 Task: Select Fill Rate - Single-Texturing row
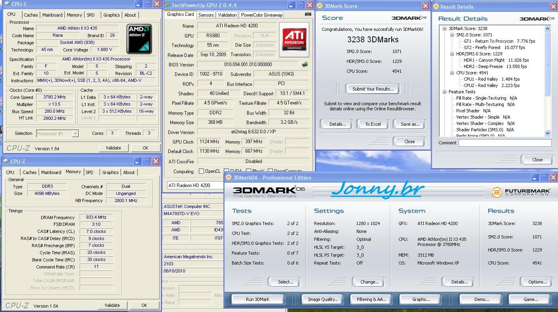click(487, 98)
